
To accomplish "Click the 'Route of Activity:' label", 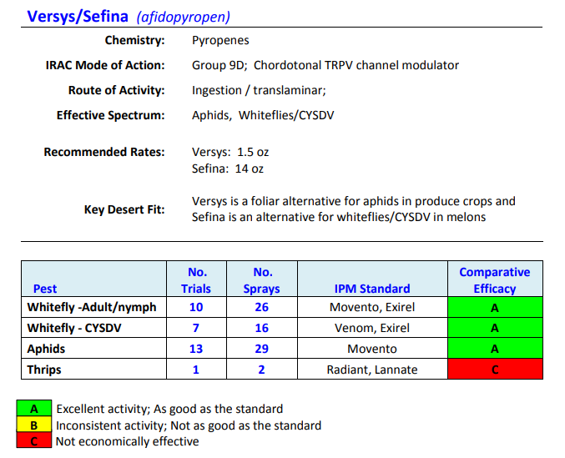I will 116,90.
